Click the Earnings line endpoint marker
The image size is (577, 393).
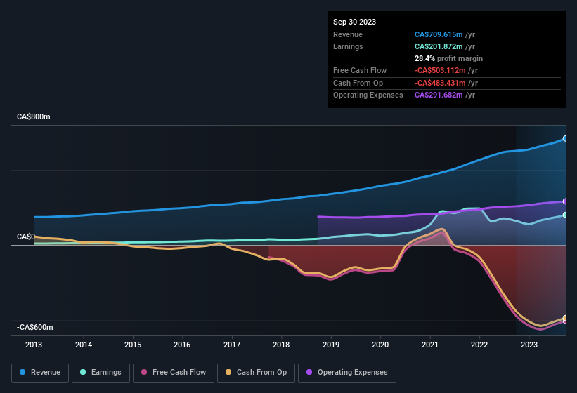pyautogui.click(x=565, y=215)
